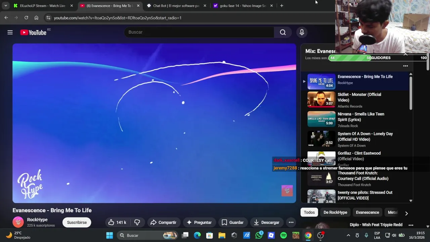Screen dimensions: 430x242
Task: Save video with Guardar button
Action: pyautogui.click(x=232, y=223)
